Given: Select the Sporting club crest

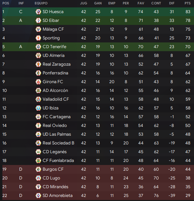Looking at the screenshot, I should [38, 38].
